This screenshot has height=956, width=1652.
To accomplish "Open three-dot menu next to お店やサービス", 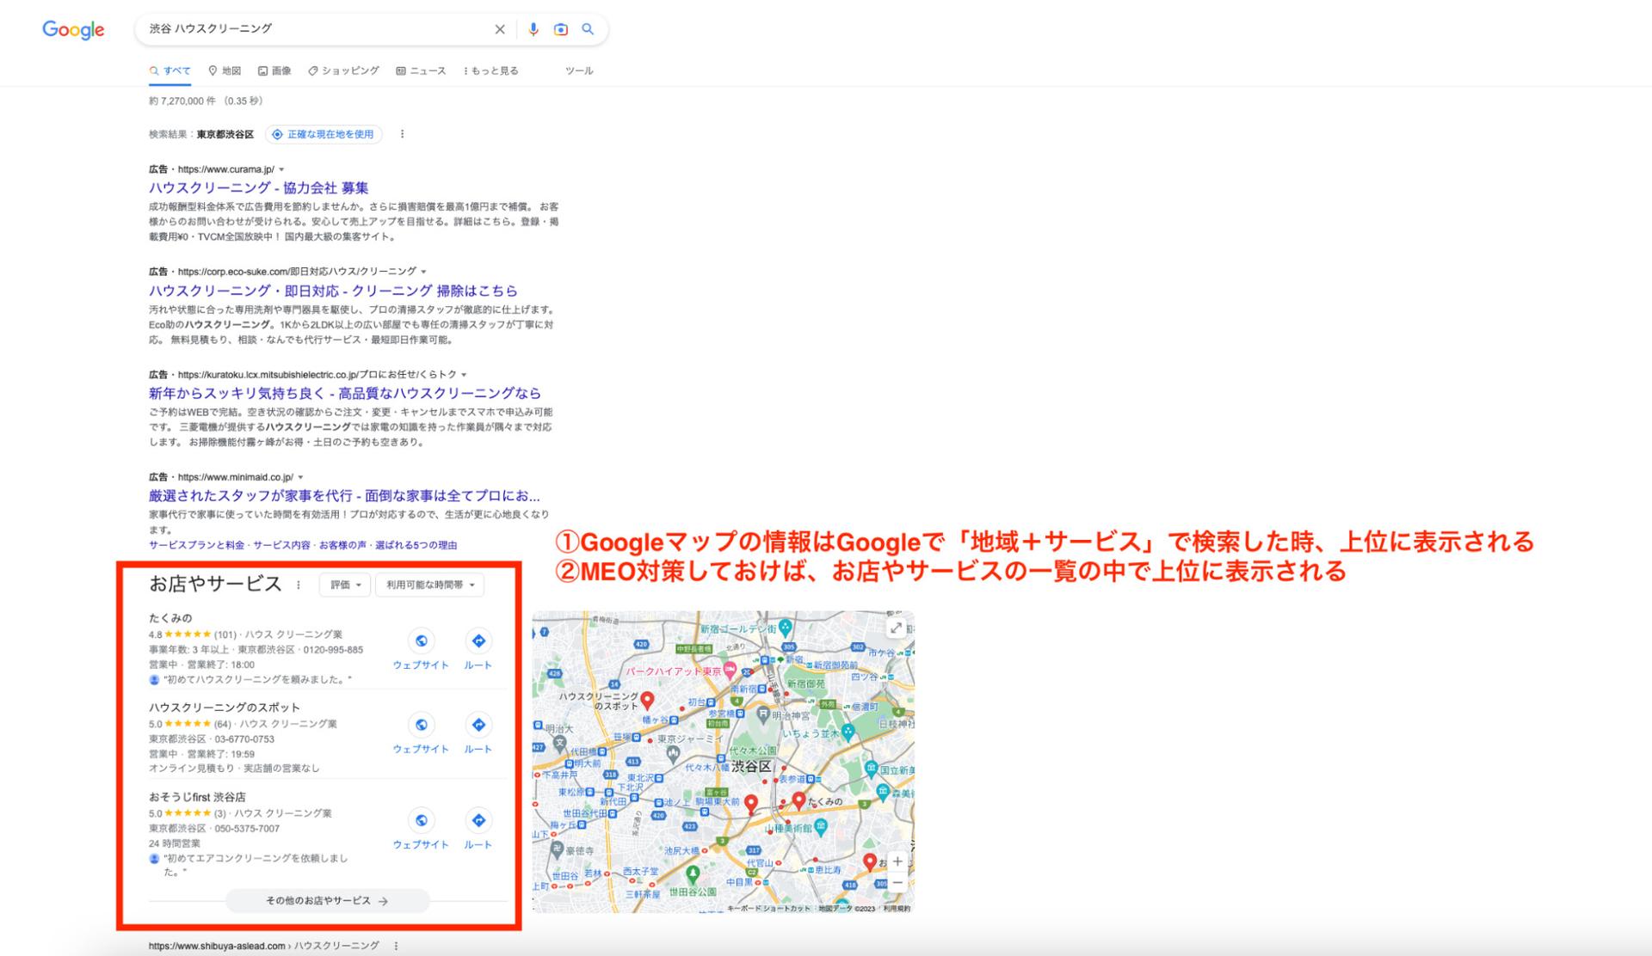I will pyautogui.click(x=299, y=585).
